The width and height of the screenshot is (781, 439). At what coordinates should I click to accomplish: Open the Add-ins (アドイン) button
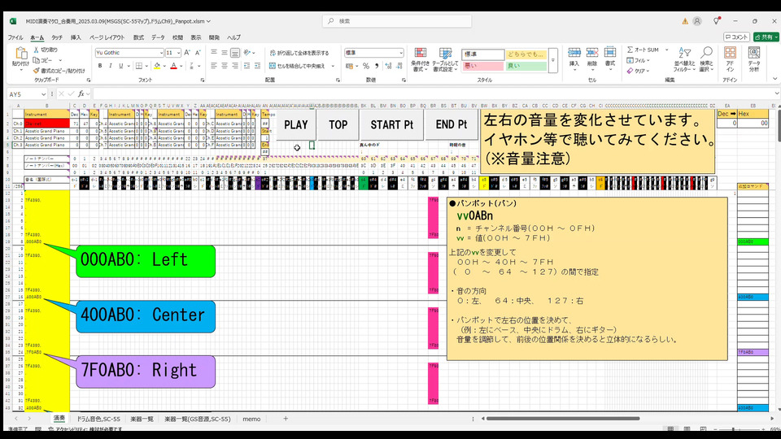coord(730,59)
